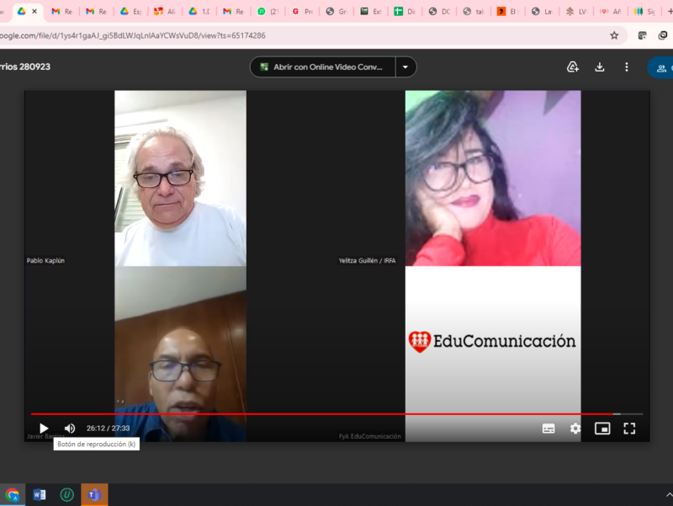Switch to the tab labeled (21

(x=268, y=12)
